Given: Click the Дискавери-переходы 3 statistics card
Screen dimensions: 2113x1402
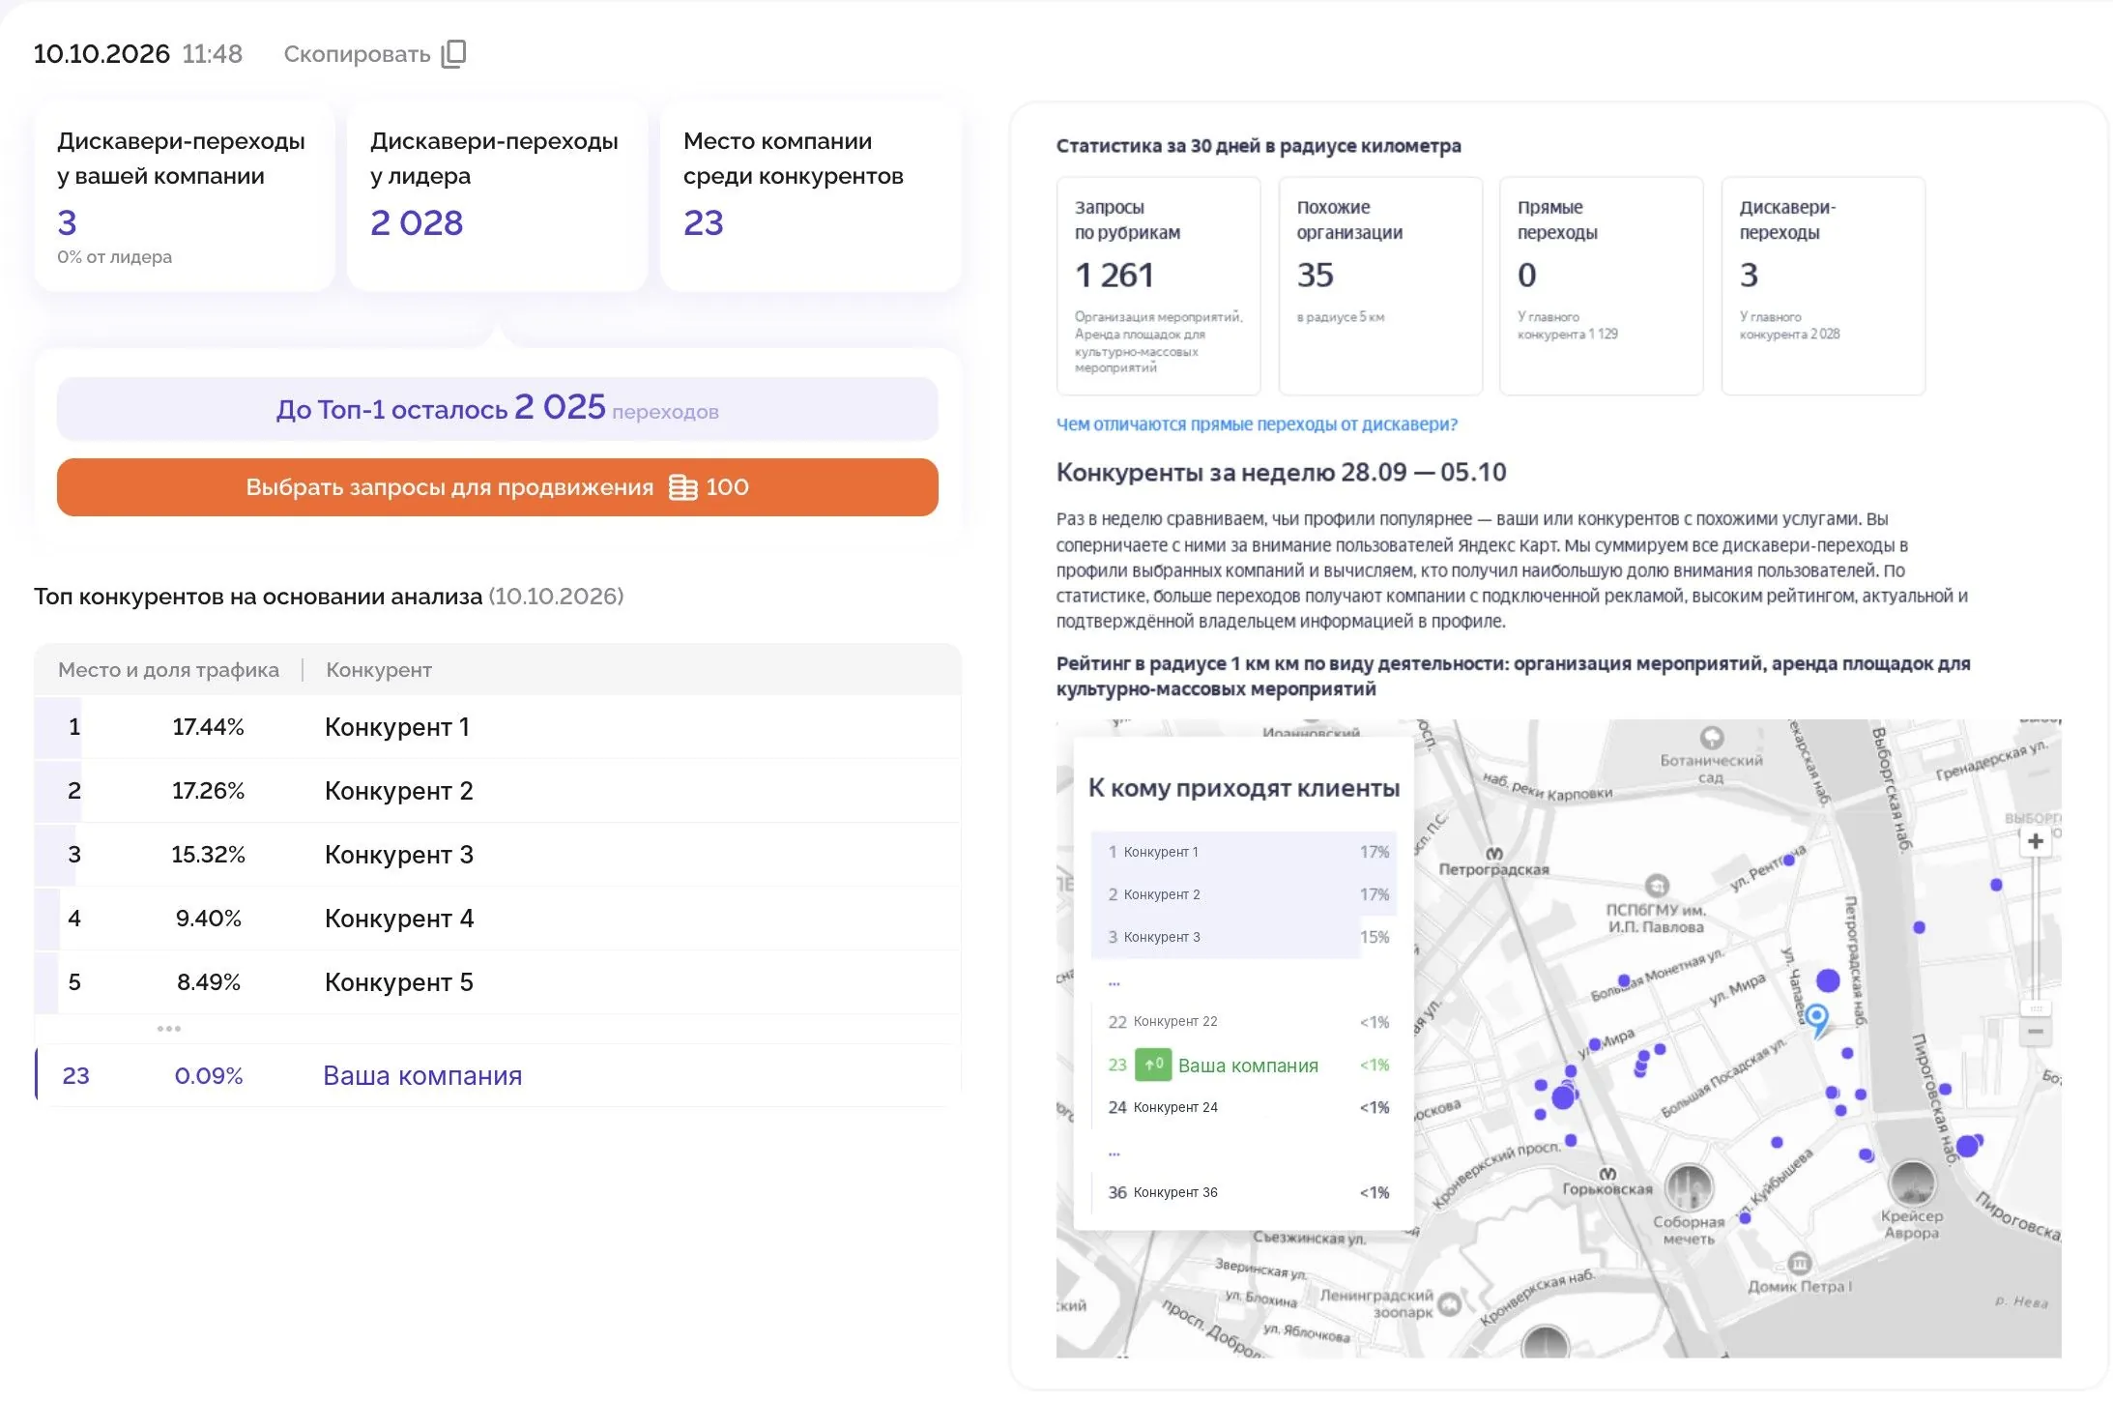Looking at the screenshot, I should [x=1823, y=286].
